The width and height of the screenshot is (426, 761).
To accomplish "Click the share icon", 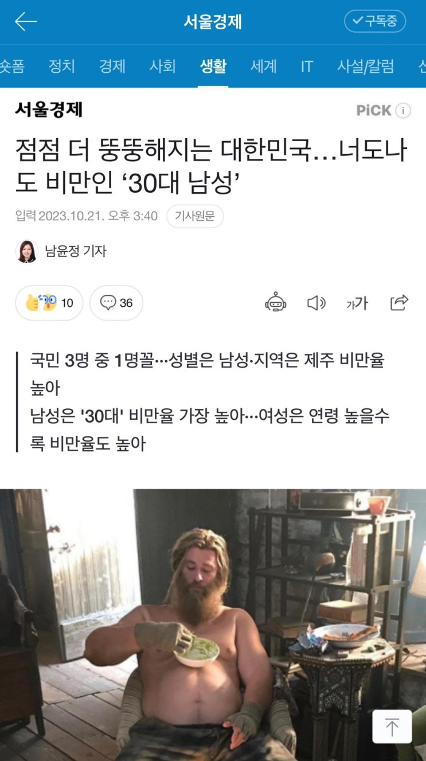I will tap(399, 302).
